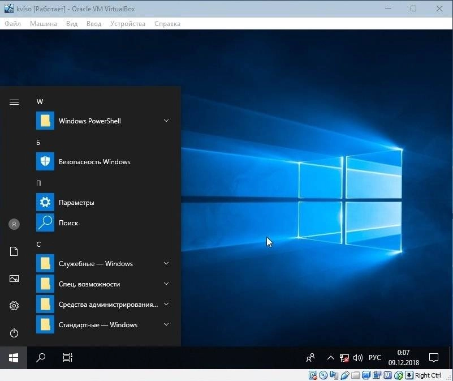Click the Служебные — Windows folder label
Viewport: 453px width, 381px height.
(96, 264)
